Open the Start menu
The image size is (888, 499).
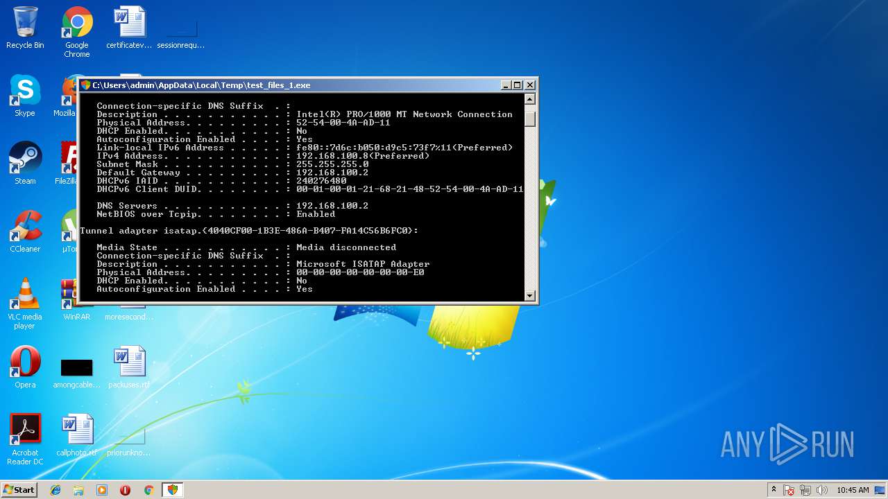pyautogui.click(x=19, y=490)
